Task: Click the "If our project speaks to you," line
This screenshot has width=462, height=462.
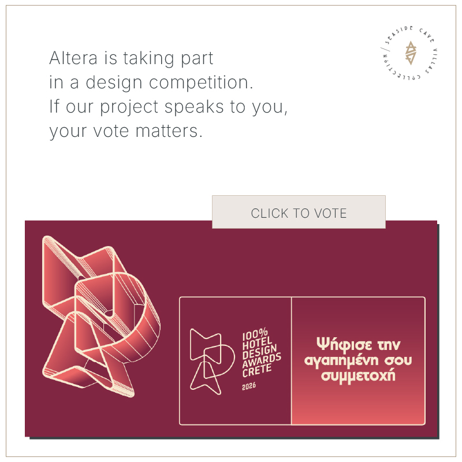Action: [x=168, y=107]
